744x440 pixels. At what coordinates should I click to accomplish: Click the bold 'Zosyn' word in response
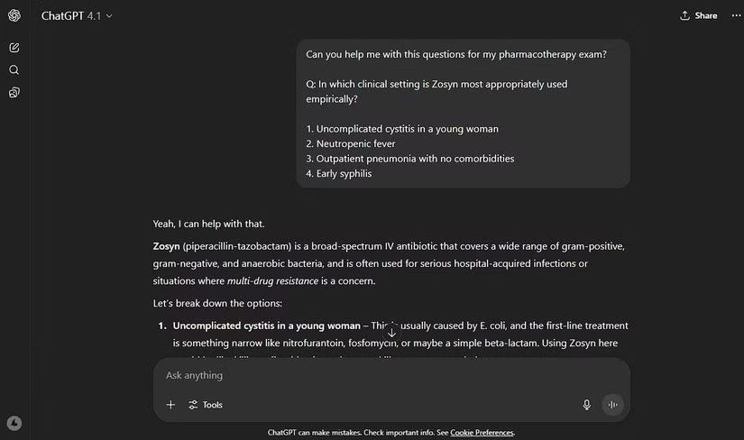[167, 246]
